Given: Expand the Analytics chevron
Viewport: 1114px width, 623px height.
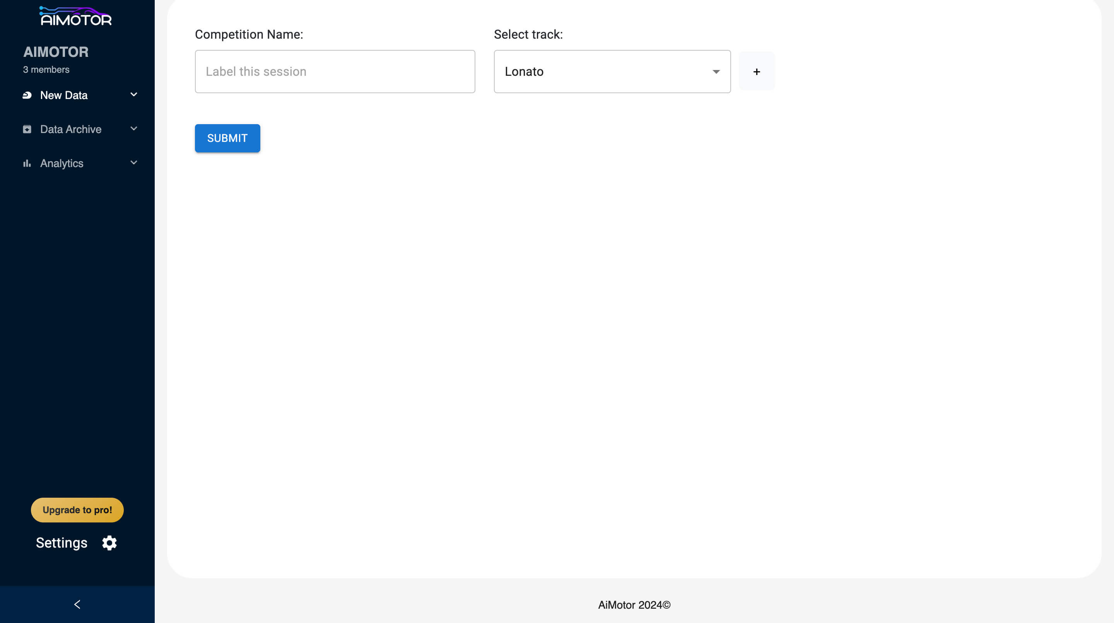Looking at the screenshot, I should click(x=133, y=163).
